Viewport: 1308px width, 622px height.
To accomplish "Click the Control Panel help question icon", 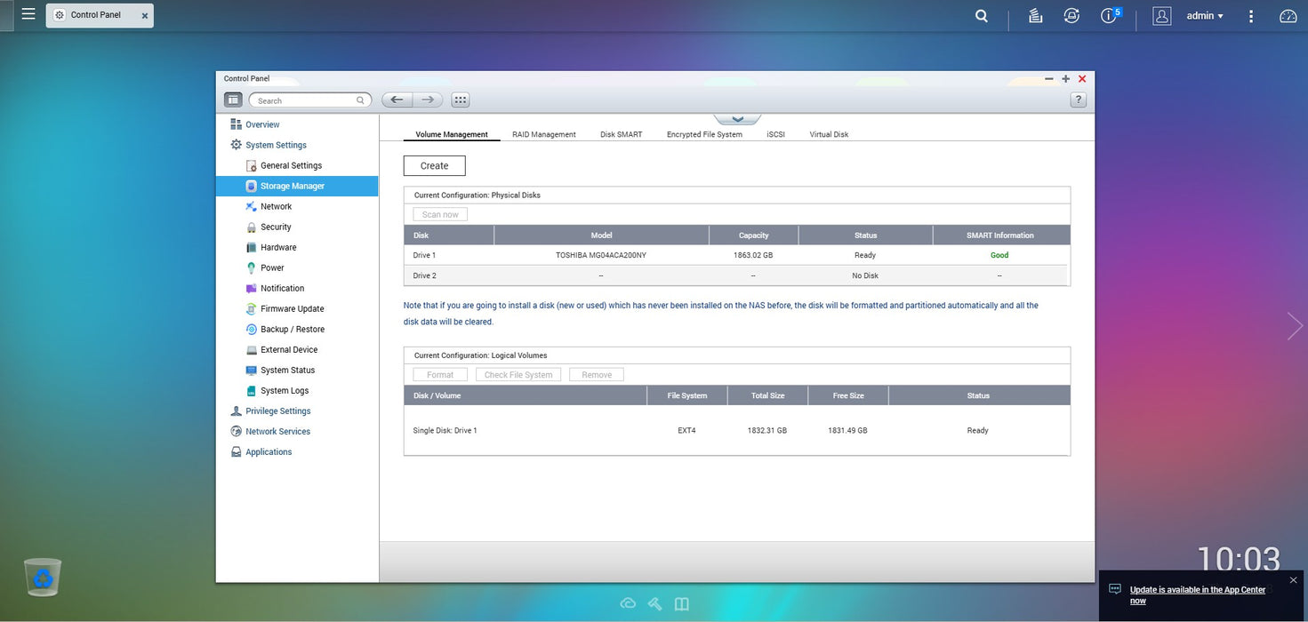I will 1079,100.
